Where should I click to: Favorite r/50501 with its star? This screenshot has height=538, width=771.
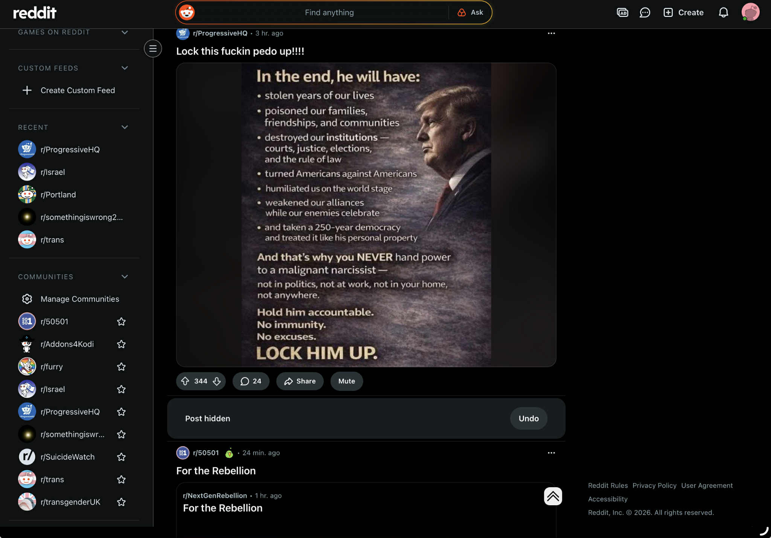121,322
